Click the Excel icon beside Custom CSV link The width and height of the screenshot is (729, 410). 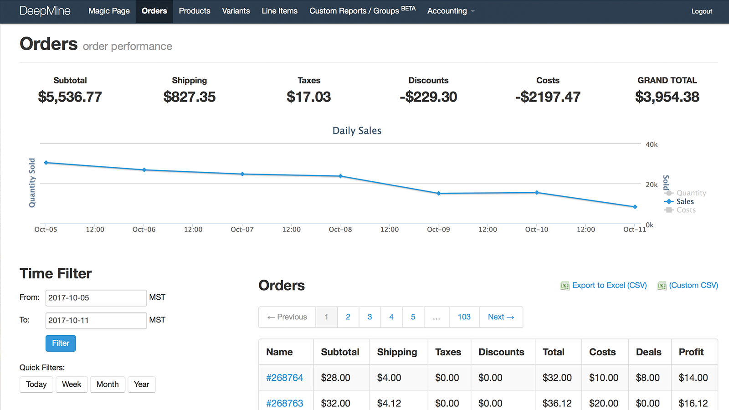click(662, 286)
